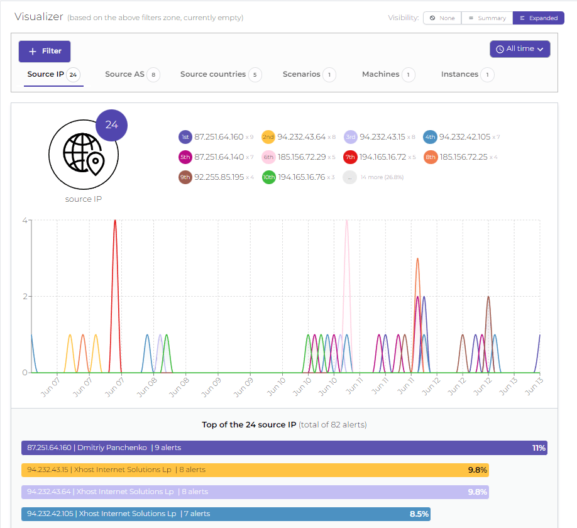Click the 87.251.64.160 Dmitriy Panchenko entry

coord(283,448)
